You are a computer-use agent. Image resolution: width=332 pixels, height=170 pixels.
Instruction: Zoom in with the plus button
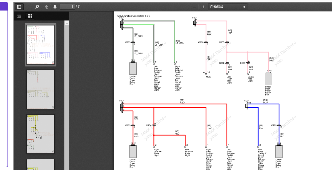[x=203, y=7]
